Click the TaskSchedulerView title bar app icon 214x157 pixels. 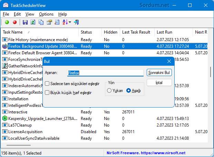pos(6,5)
